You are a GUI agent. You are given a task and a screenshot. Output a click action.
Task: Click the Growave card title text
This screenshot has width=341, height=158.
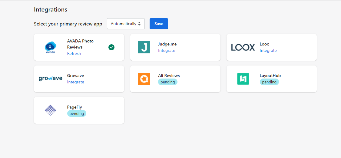click(75, 76)
